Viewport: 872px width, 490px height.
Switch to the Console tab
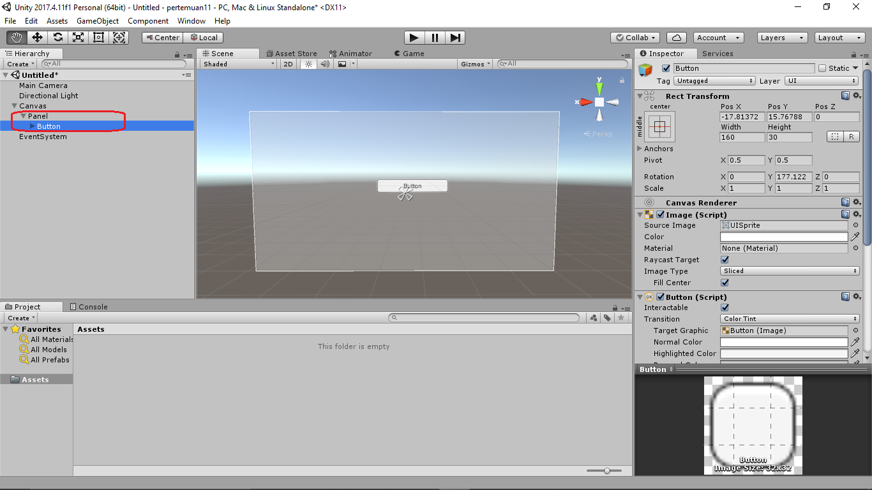coord(89,307)
